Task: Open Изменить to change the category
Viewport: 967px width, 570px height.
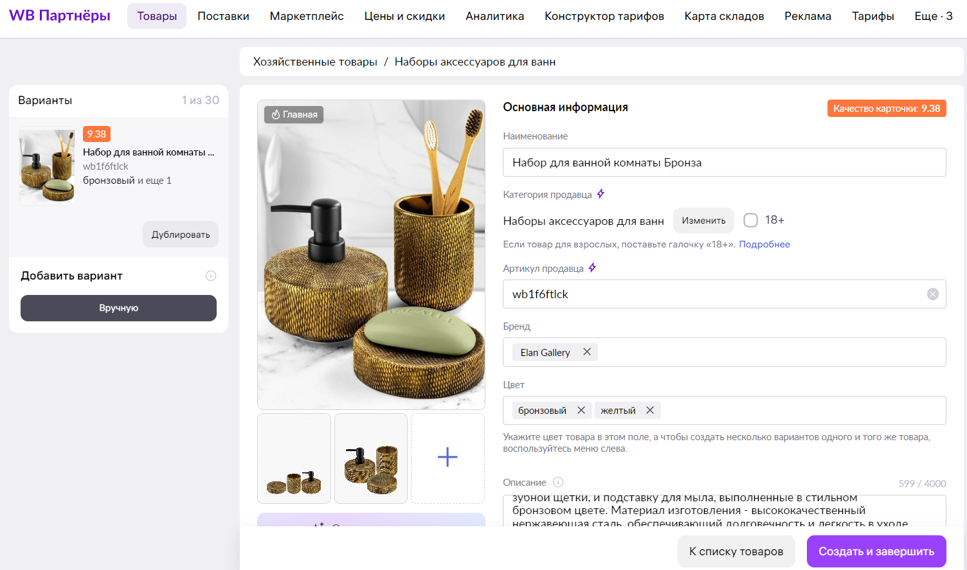Action: click(x=703, y=220)
